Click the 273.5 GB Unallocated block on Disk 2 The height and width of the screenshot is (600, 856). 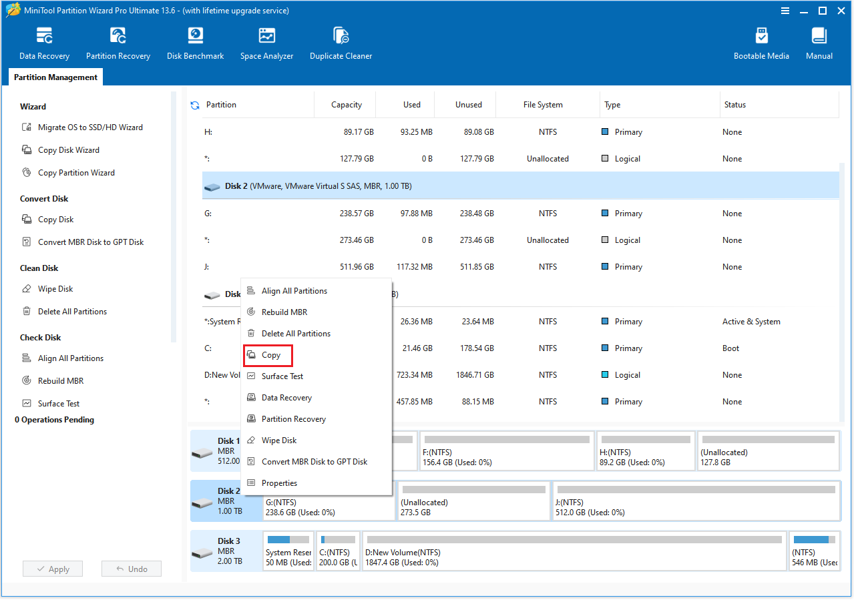pos(474,501)
